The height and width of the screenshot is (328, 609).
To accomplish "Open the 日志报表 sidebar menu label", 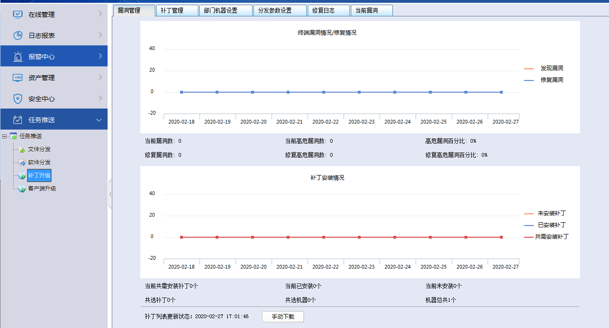I will coord(42,36).
